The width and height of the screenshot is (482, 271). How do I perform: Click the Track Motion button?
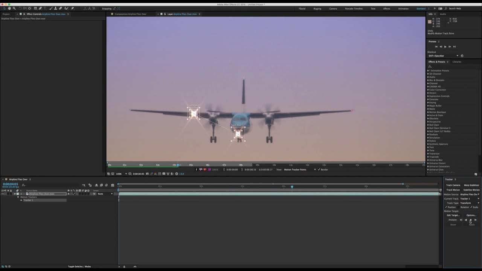tap(453, 190)
